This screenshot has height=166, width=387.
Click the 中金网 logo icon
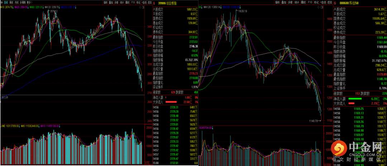pyautogui.click(x=338, y=148)
